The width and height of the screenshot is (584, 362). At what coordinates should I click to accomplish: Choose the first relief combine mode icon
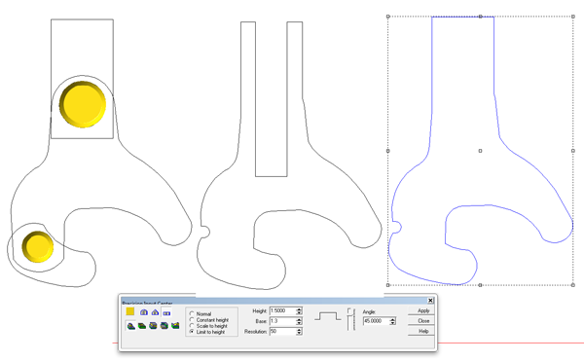[x=131, y=326]
